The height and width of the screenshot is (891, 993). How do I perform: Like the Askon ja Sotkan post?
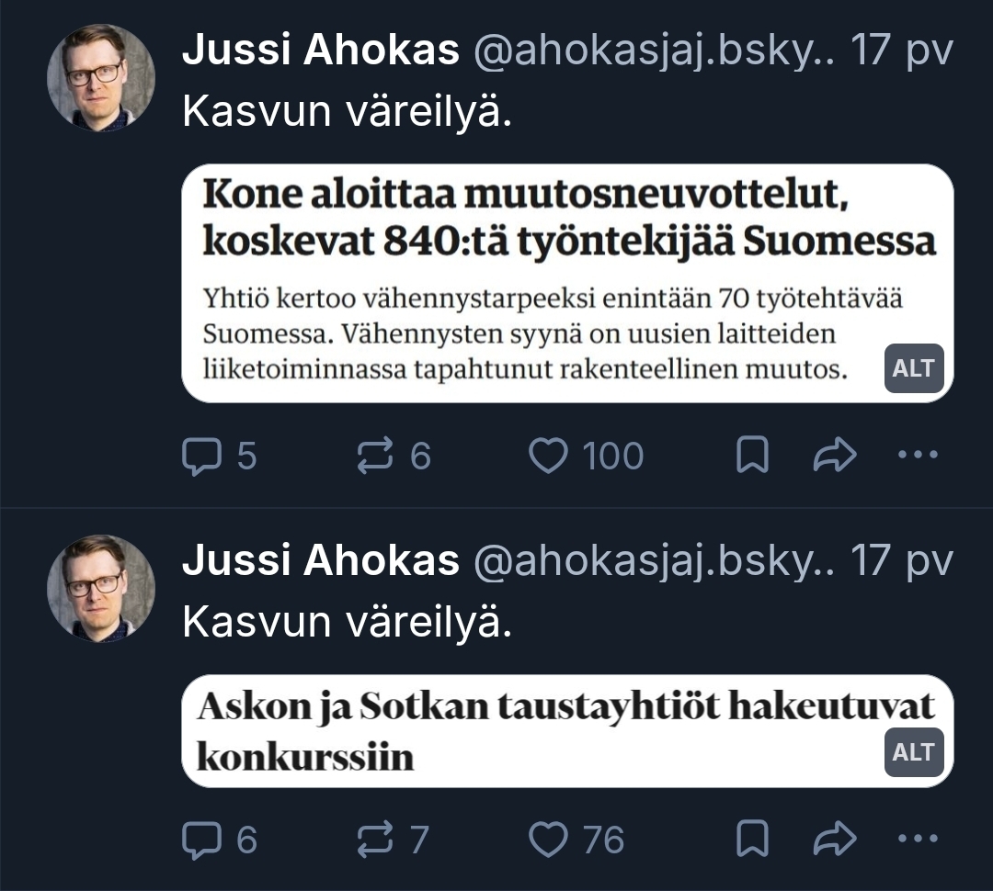point(550,840)
